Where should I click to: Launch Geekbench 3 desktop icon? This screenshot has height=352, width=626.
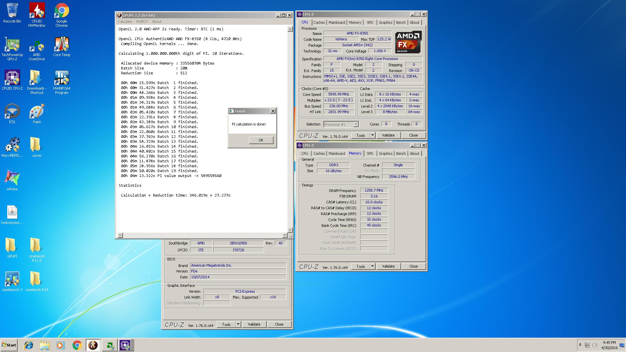coord(12,282)
